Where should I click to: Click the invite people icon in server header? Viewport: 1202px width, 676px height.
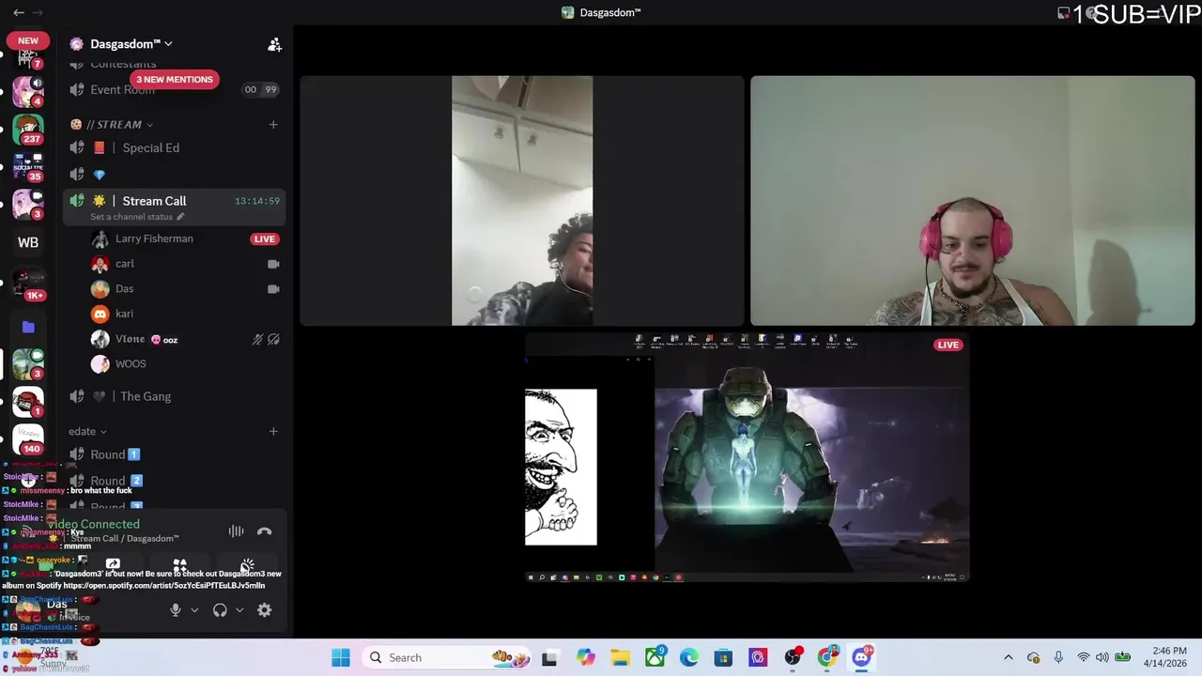click(274, 44)
